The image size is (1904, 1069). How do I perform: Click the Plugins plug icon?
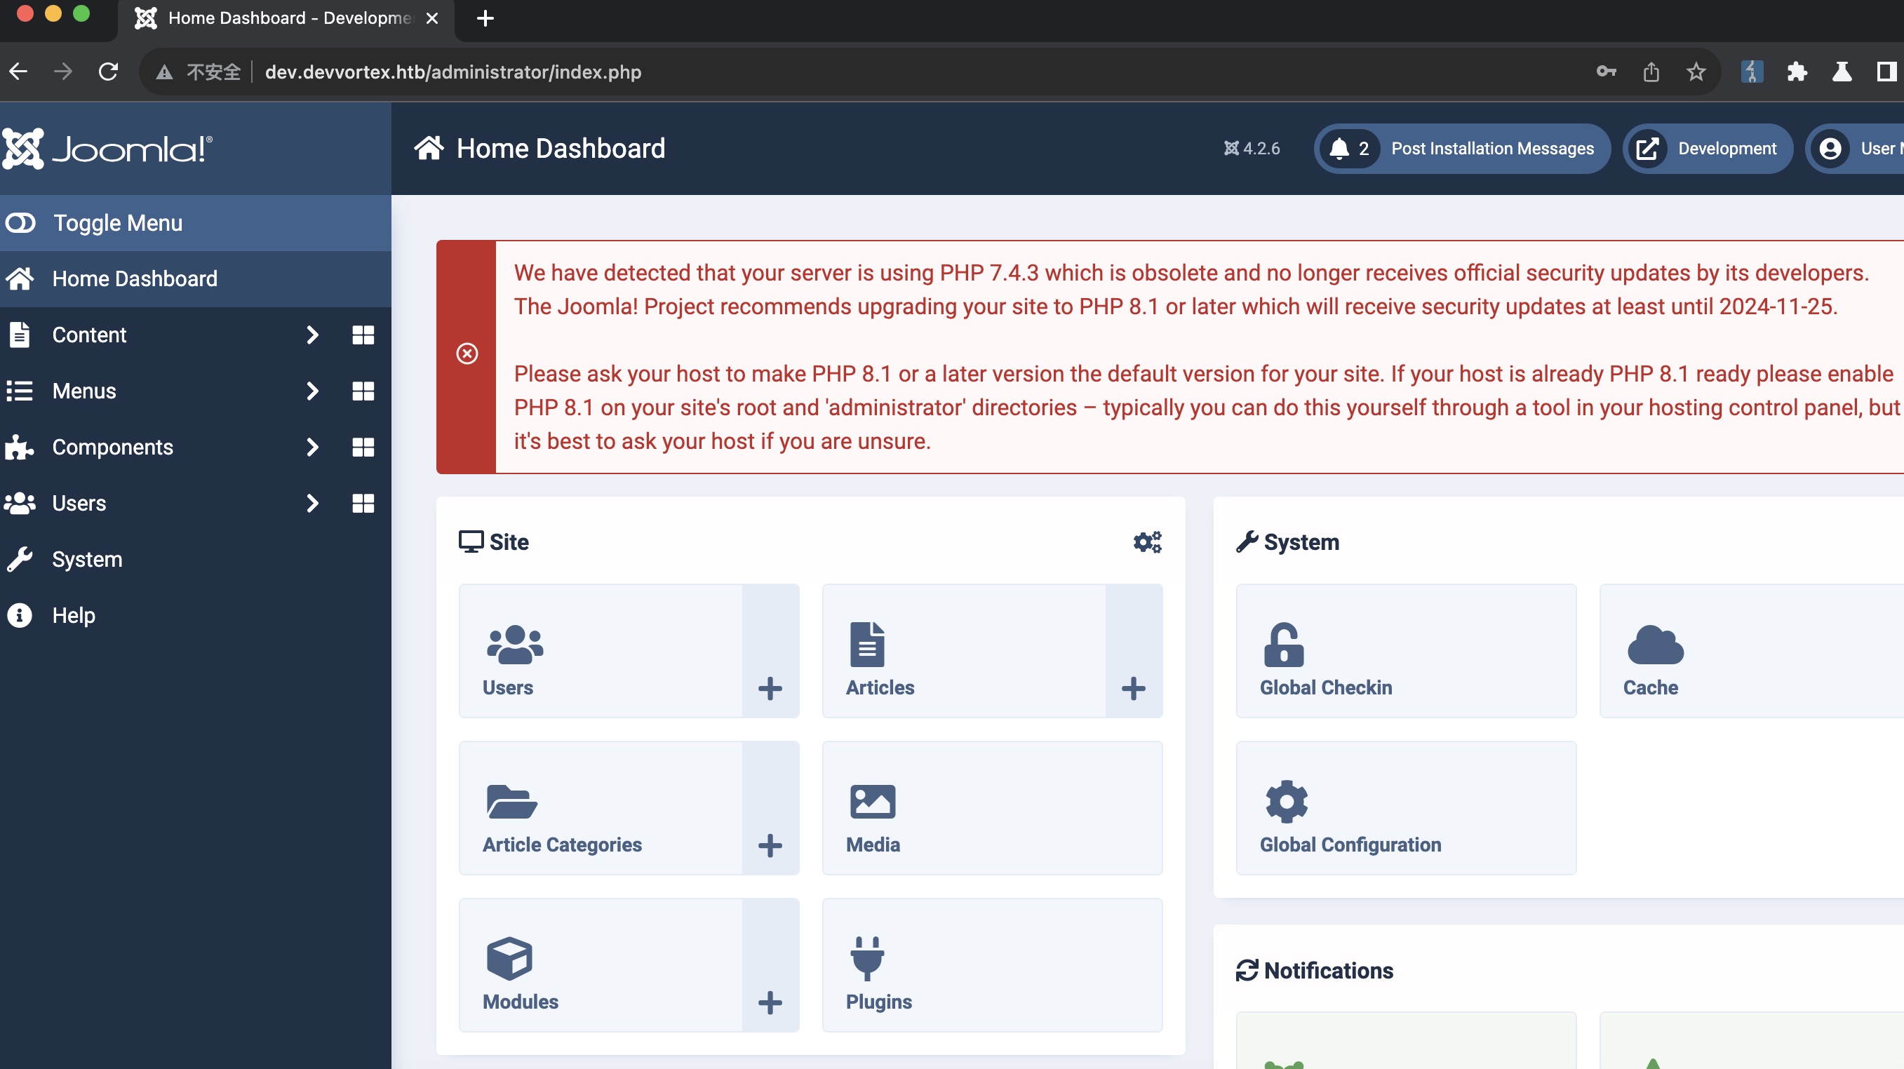[866, 958]
